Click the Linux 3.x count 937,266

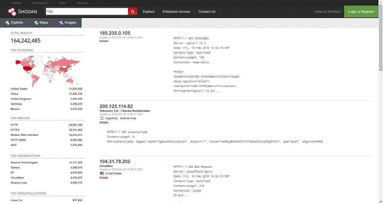(77, 200)
